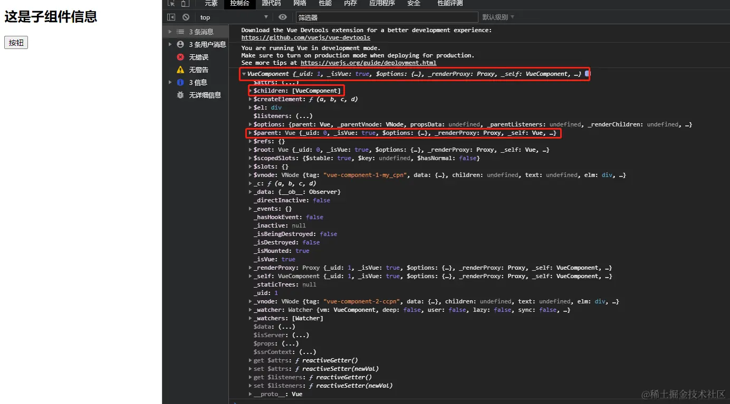The height and width of the screenshot is (404, 730).
Task: Select the yellow no-warnings filter
Action: (x=180, y=70)
